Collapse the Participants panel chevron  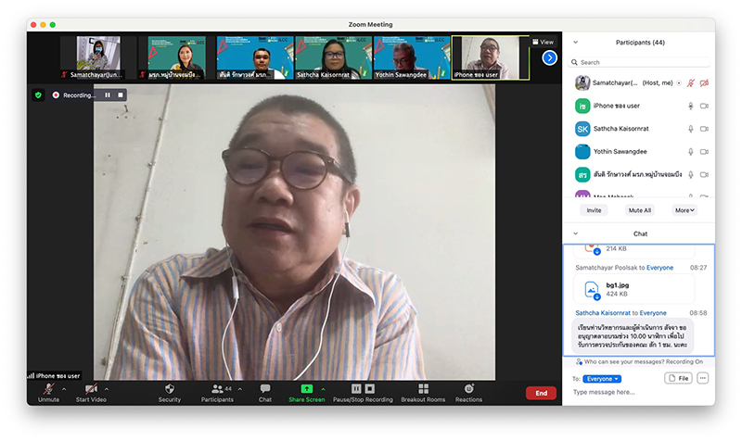[575, 42]
